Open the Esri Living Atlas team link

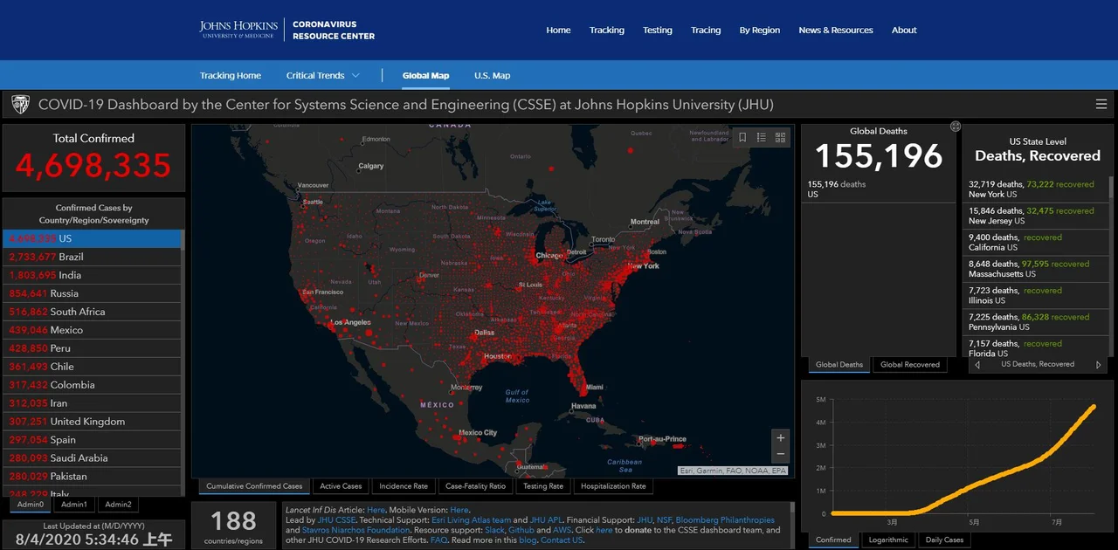(x=471, y=519)
